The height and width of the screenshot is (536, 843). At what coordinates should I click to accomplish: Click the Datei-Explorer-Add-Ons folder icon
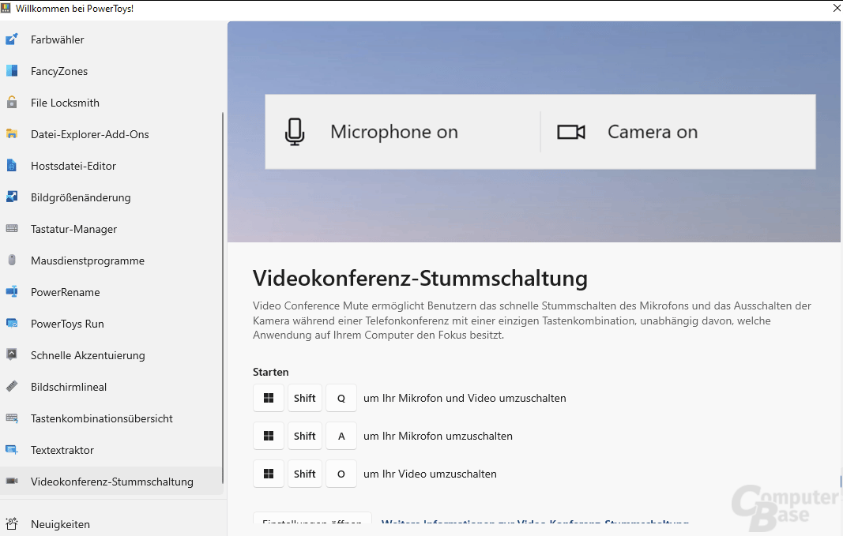click(12, 133)
